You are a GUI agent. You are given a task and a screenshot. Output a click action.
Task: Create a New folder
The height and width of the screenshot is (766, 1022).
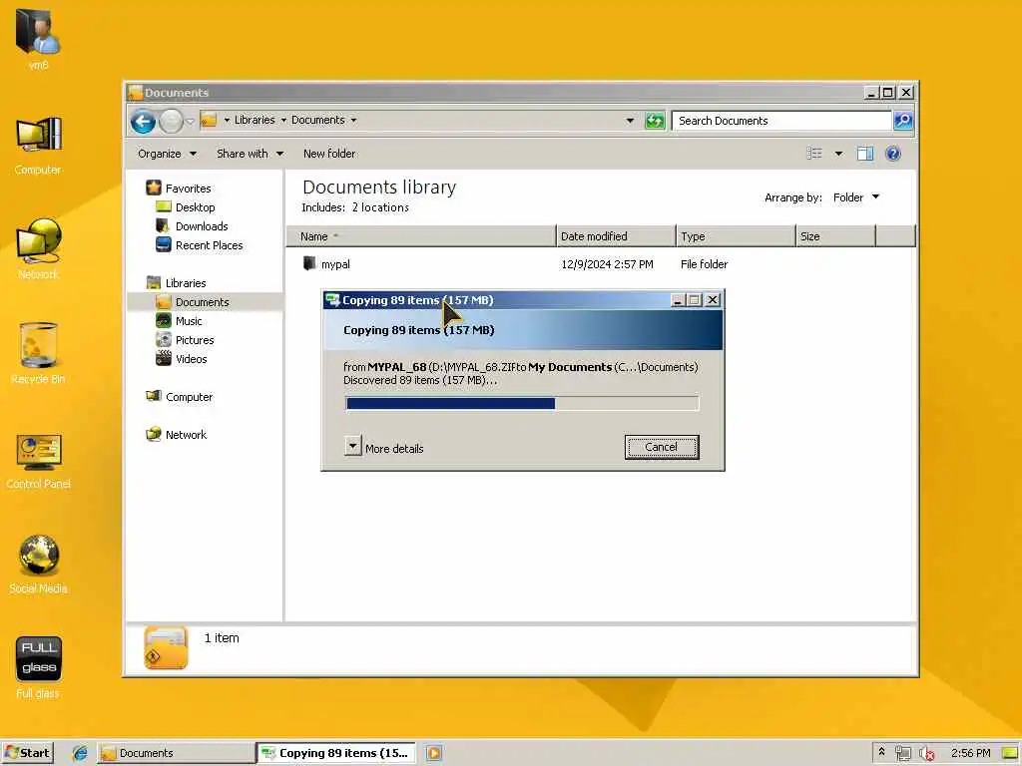329,154
